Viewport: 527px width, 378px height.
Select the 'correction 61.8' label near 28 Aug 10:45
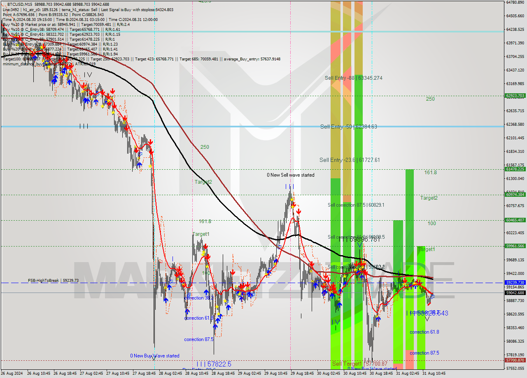point(198,318)
